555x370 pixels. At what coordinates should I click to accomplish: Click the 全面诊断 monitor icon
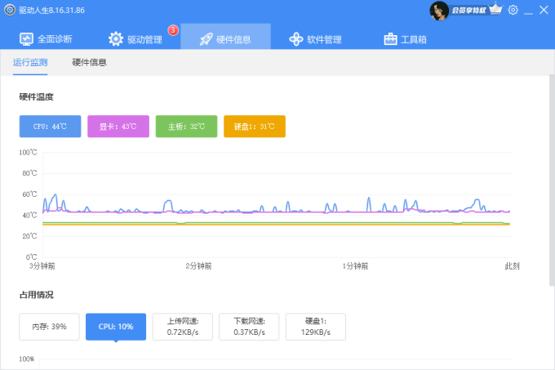pyautogui.click(x=26, y=39)
